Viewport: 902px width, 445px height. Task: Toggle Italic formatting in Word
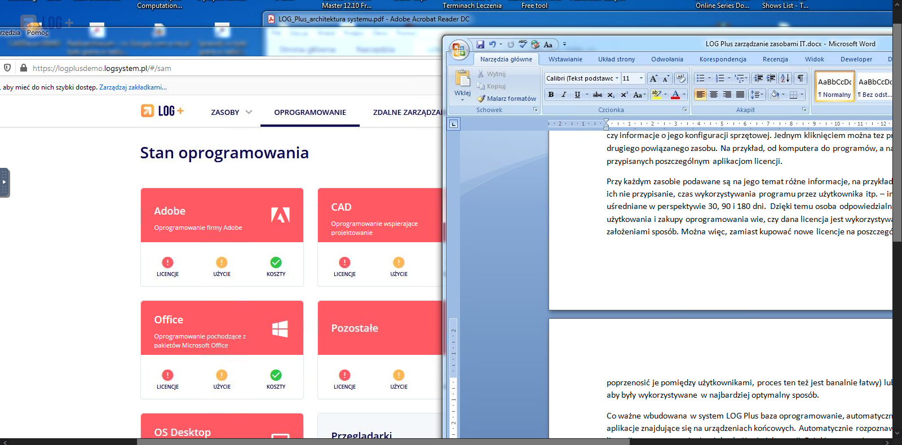pos(564,95)
